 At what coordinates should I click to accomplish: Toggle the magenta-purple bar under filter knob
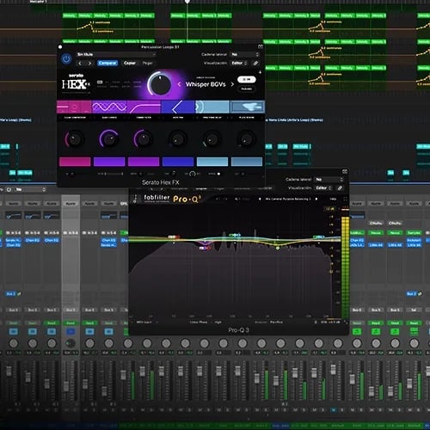pos(144,162)
